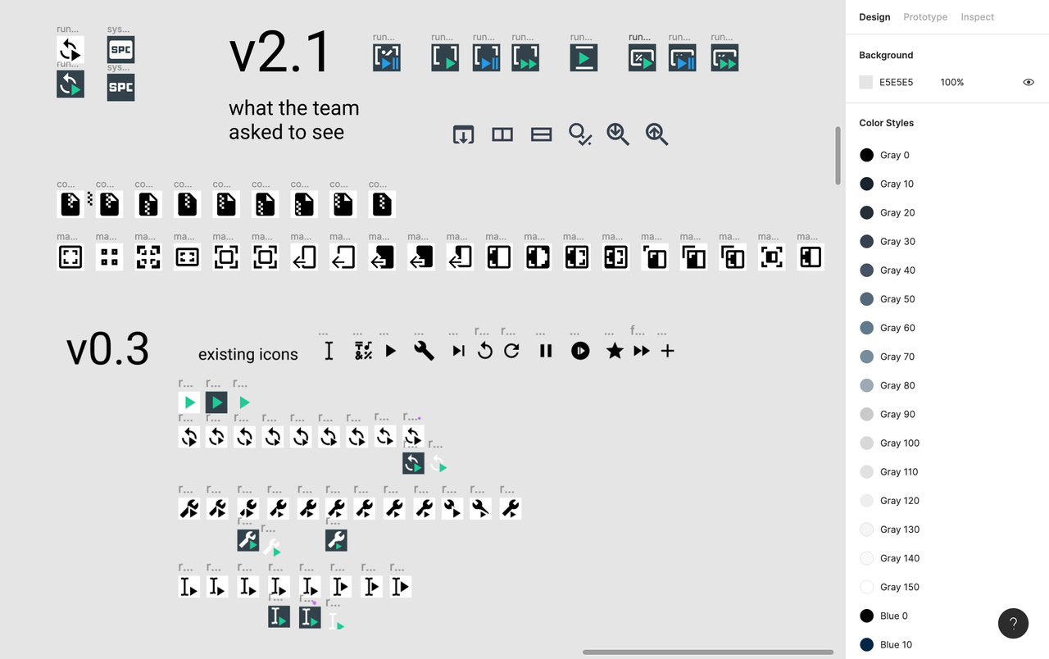Select the text cursor I-beam icon
1049x659 pixels.
click(x=329, y=351)
